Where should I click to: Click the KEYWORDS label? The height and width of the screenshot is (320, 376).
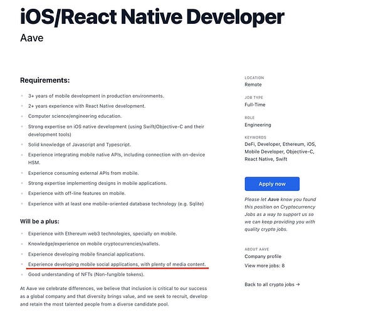256,137
